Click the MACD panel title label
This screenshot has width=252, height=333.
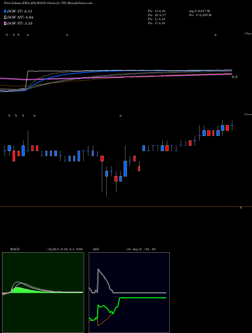pos(15,249)
